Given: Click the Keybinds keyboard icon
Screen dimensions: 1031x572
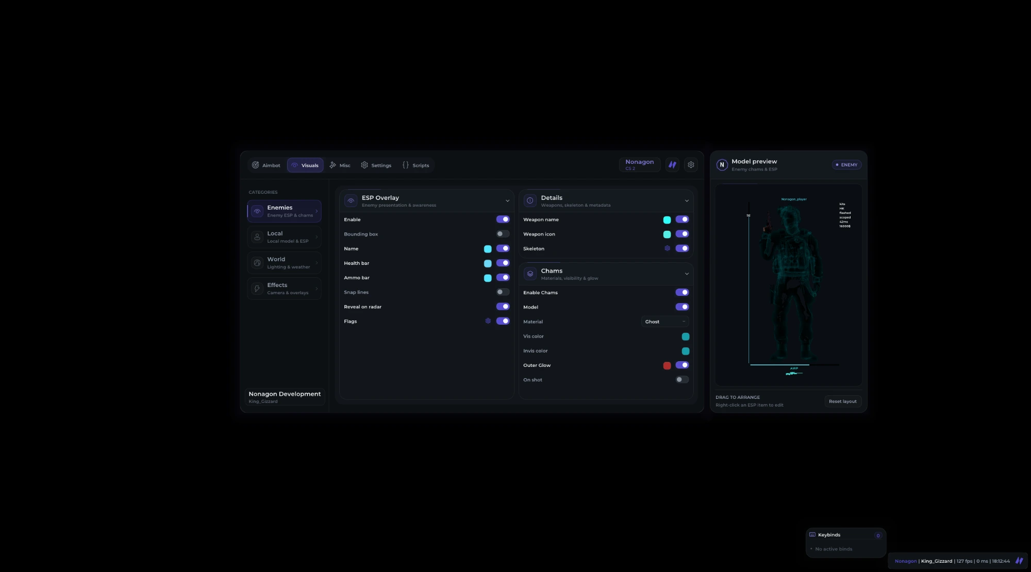Looking at the screenshot, I should click(x=812, y=535).
